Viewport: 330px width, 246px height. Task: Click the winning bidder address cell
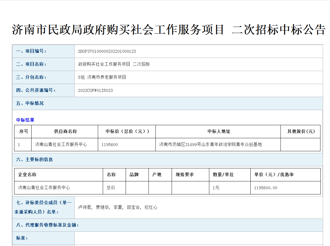(x=210, y=145)
